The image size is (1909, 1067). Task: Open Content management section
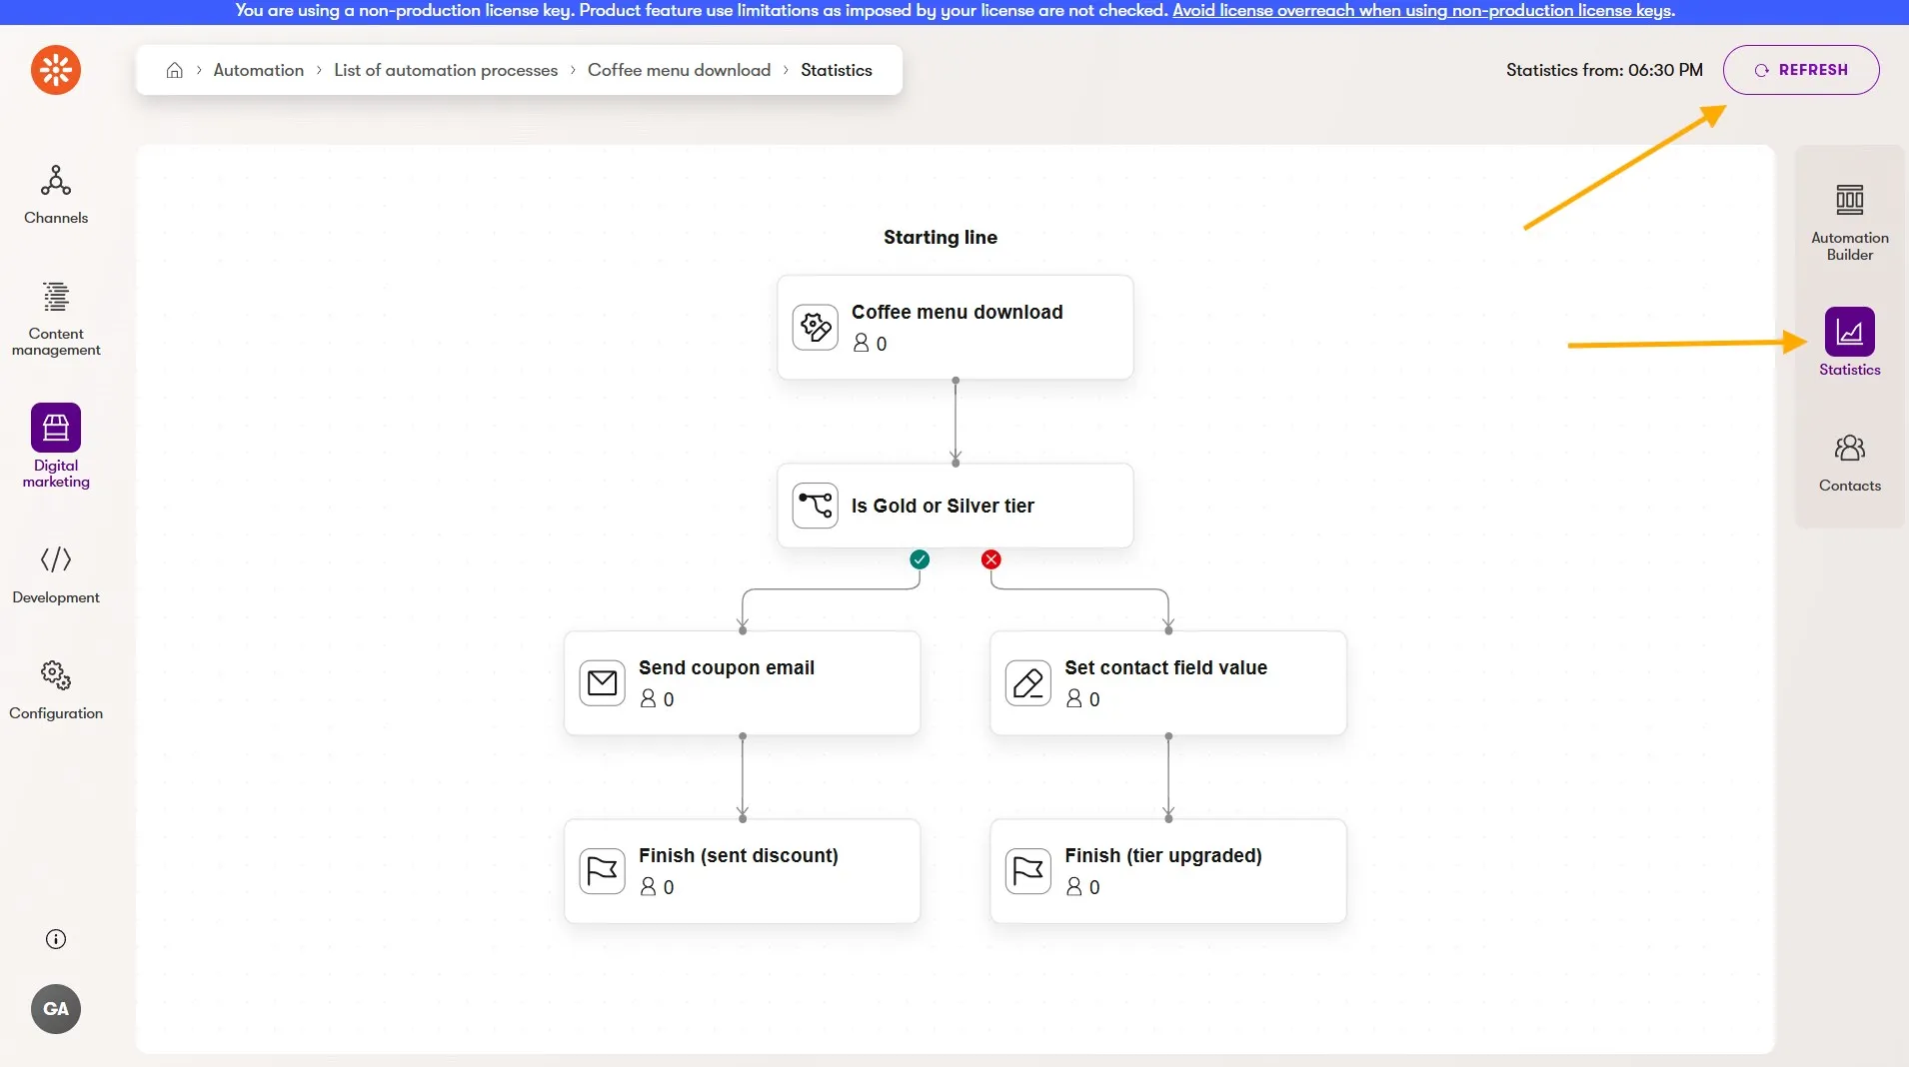(56, 319)
